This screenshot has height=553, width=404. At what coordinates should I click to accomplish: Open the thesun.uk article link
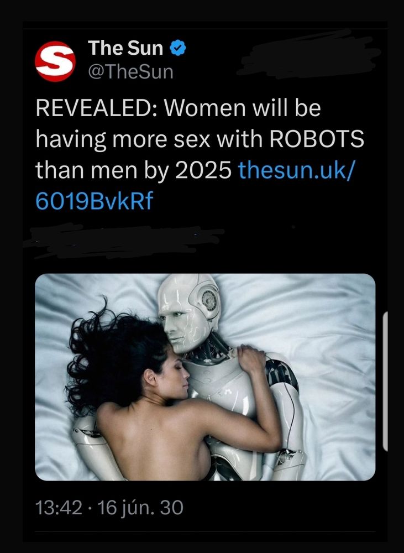tap(296, 170)
